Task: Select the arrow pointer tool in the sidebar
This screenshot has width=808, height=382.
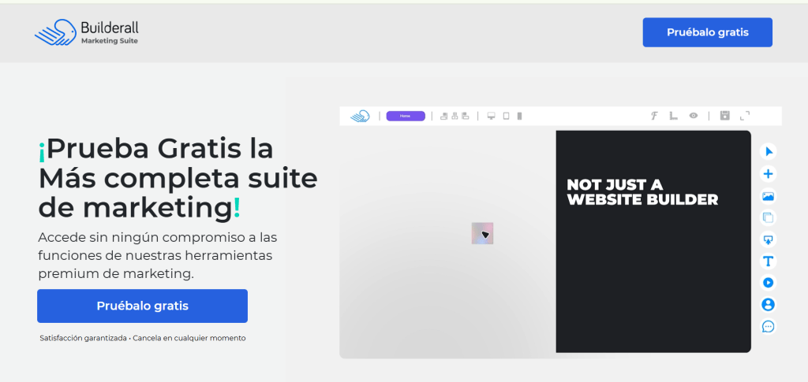Action: click(x=769, y=152)
